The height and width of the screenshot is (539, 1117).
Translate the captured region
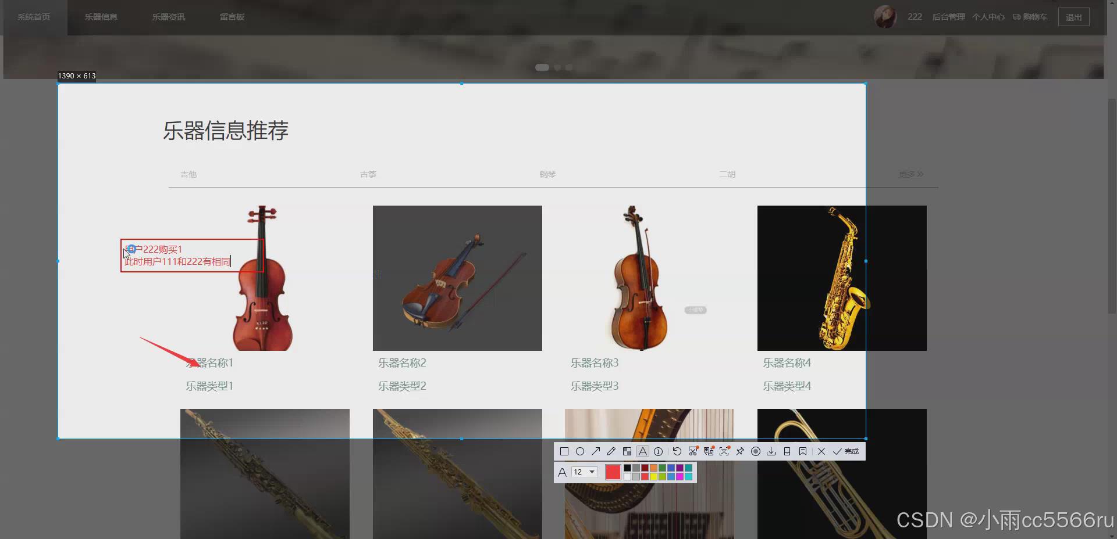coord(709,451)
